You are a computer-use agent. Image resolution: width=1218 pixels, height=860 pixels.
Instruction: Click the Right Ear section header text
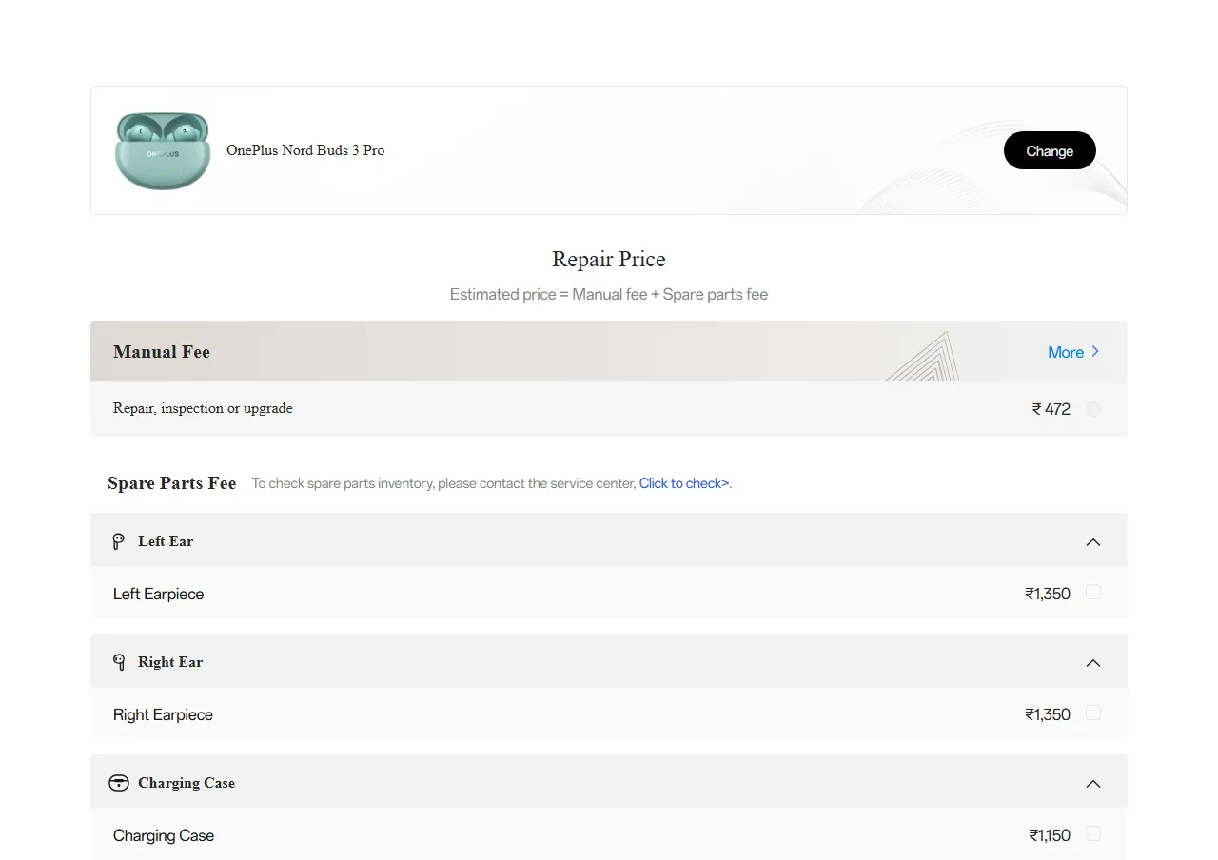point(170,662)
